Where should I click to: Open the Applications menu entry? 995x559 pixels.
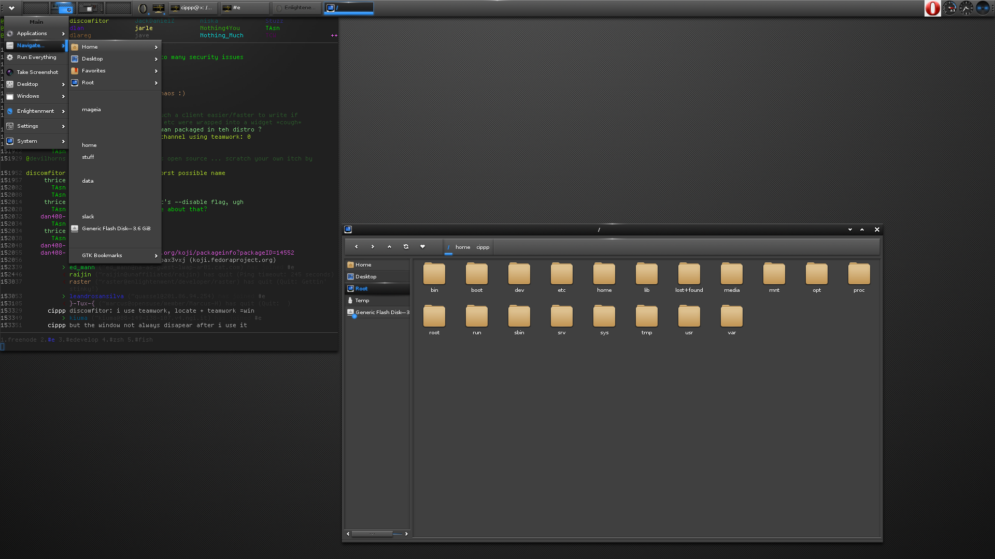tap(36, 34)
